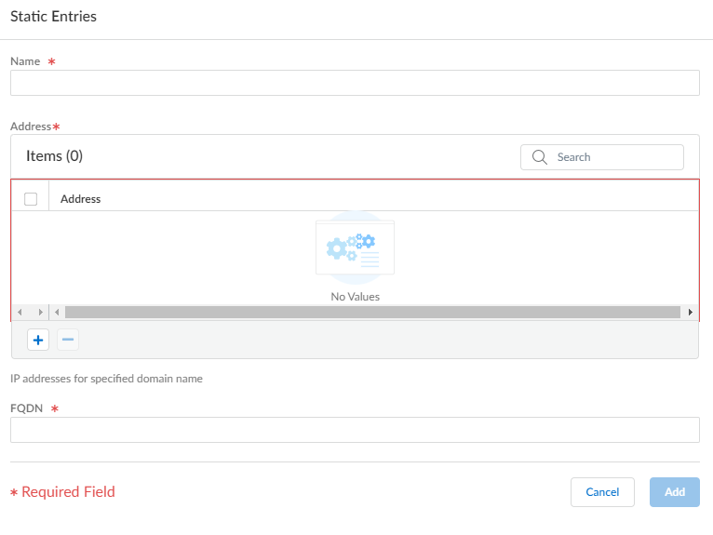Click the Static Entries dialog title
The image size is (713, 535).
coord(53,17)
